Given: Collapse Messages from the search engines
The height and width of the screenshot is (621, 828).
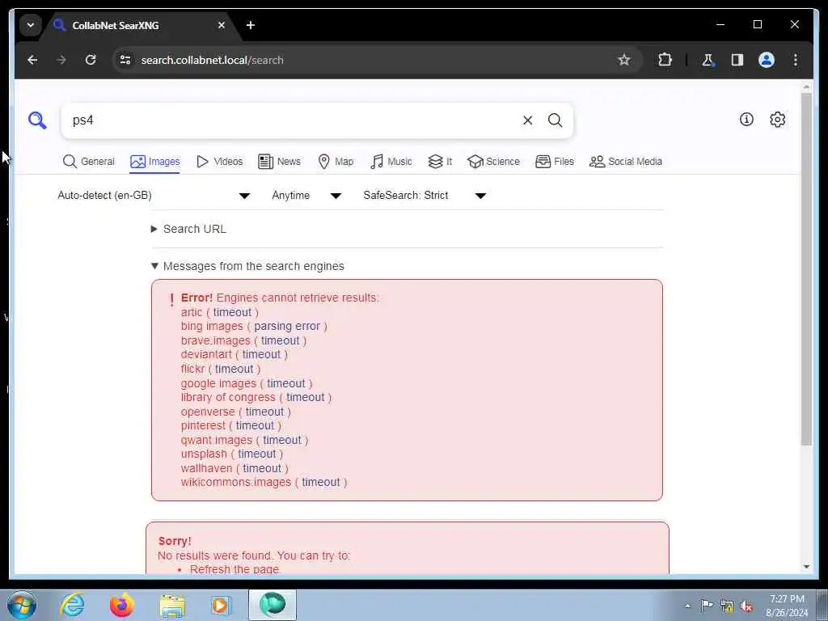Looking at the screenshot, I should (247, 266).
